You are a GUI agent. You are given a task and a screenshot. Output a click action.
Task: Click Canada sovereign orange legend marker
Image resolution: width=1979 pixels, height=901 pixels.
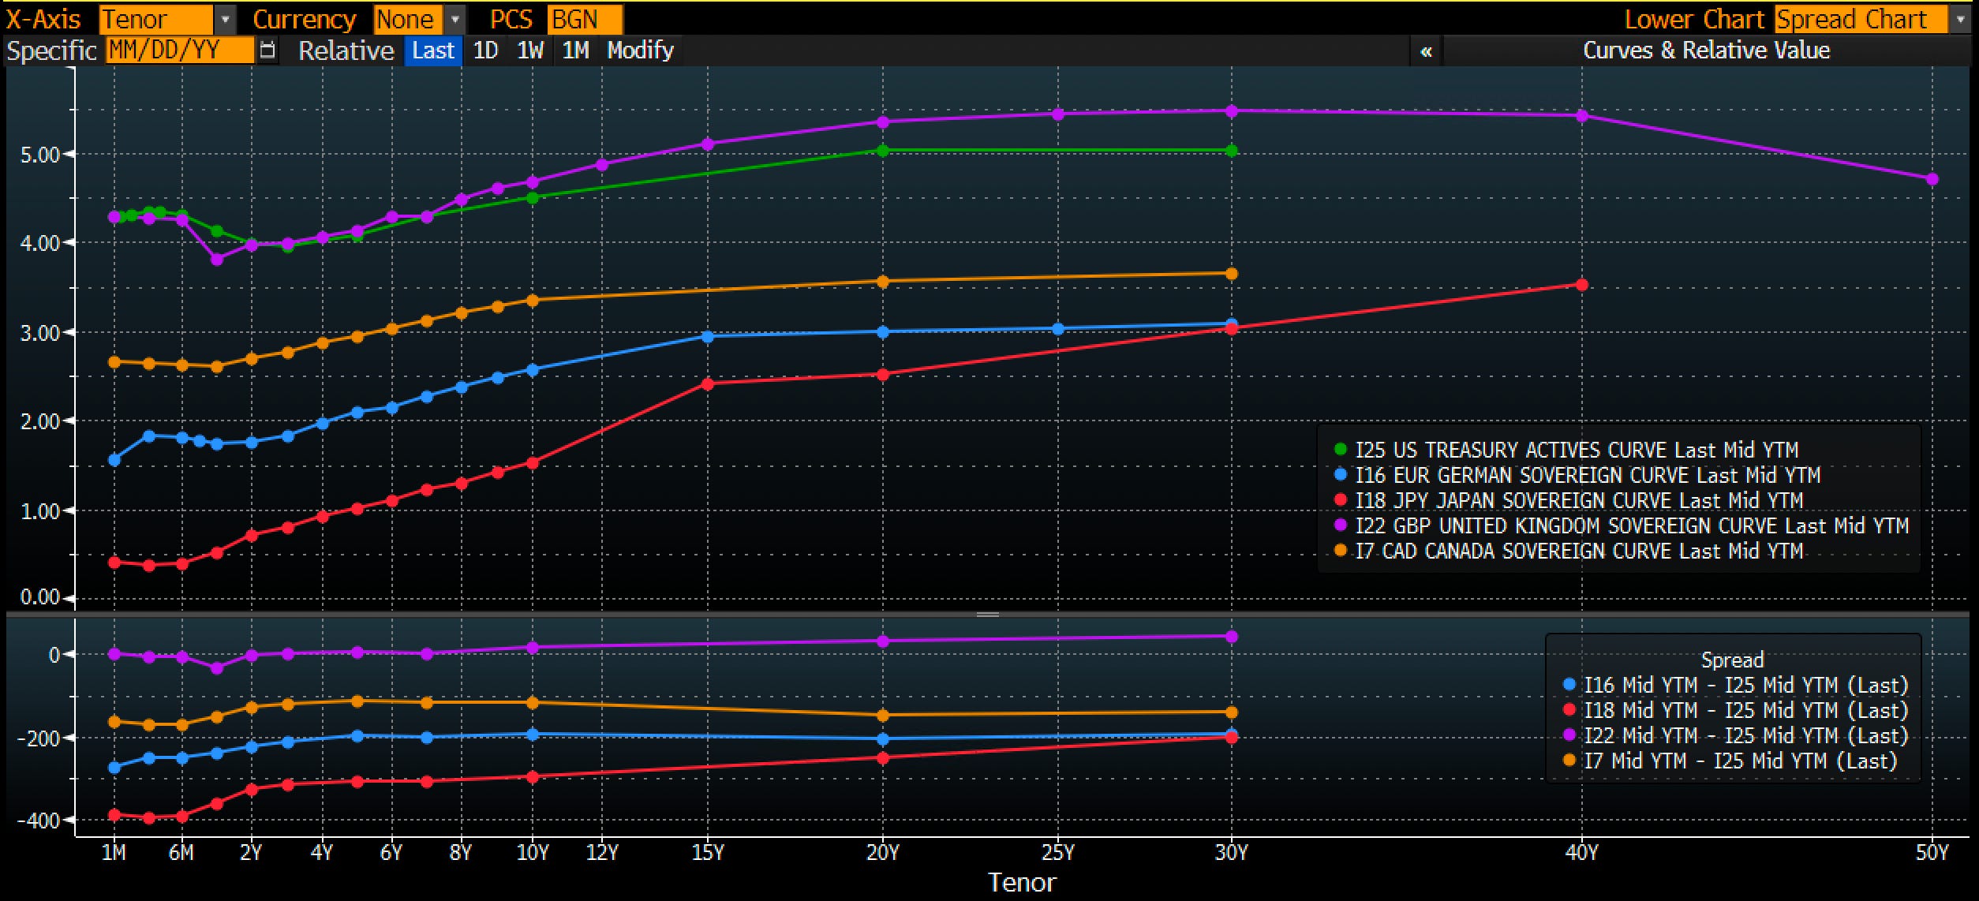[1340, 551]
